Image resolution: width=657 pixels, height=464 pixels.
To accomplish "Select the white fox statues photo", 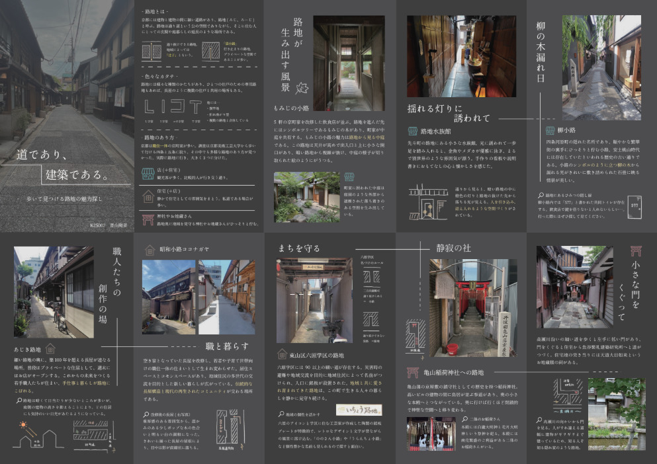I will [431, 434].
